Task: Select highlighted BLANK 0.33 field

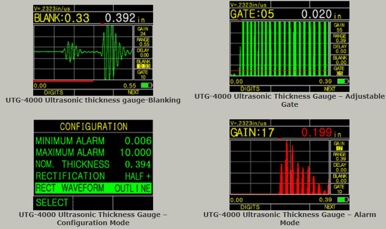Action: pos(143,64)
